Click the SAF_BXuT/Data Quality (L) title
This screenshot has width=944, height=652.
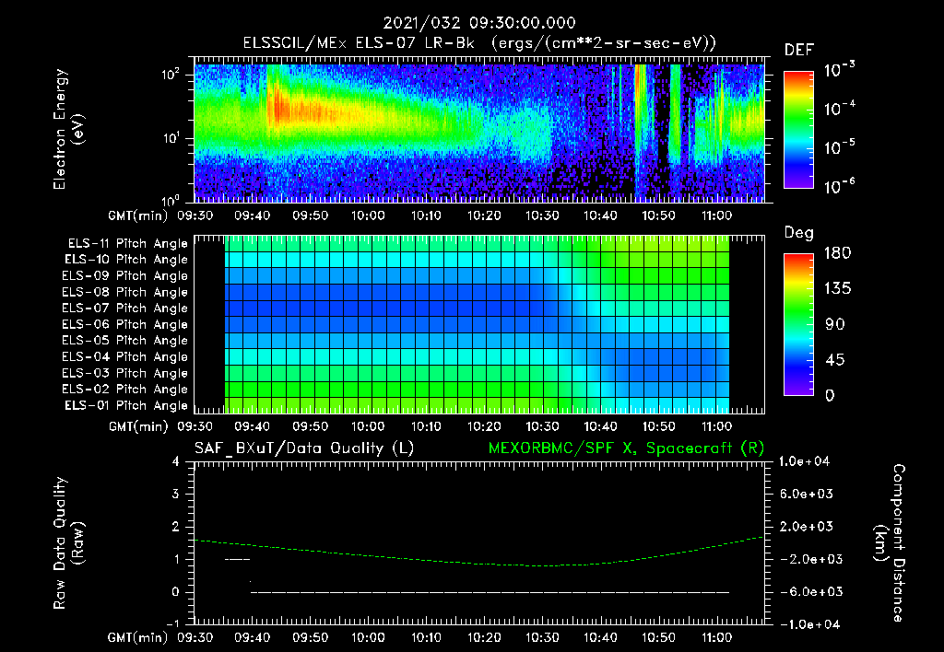point(304,448)
